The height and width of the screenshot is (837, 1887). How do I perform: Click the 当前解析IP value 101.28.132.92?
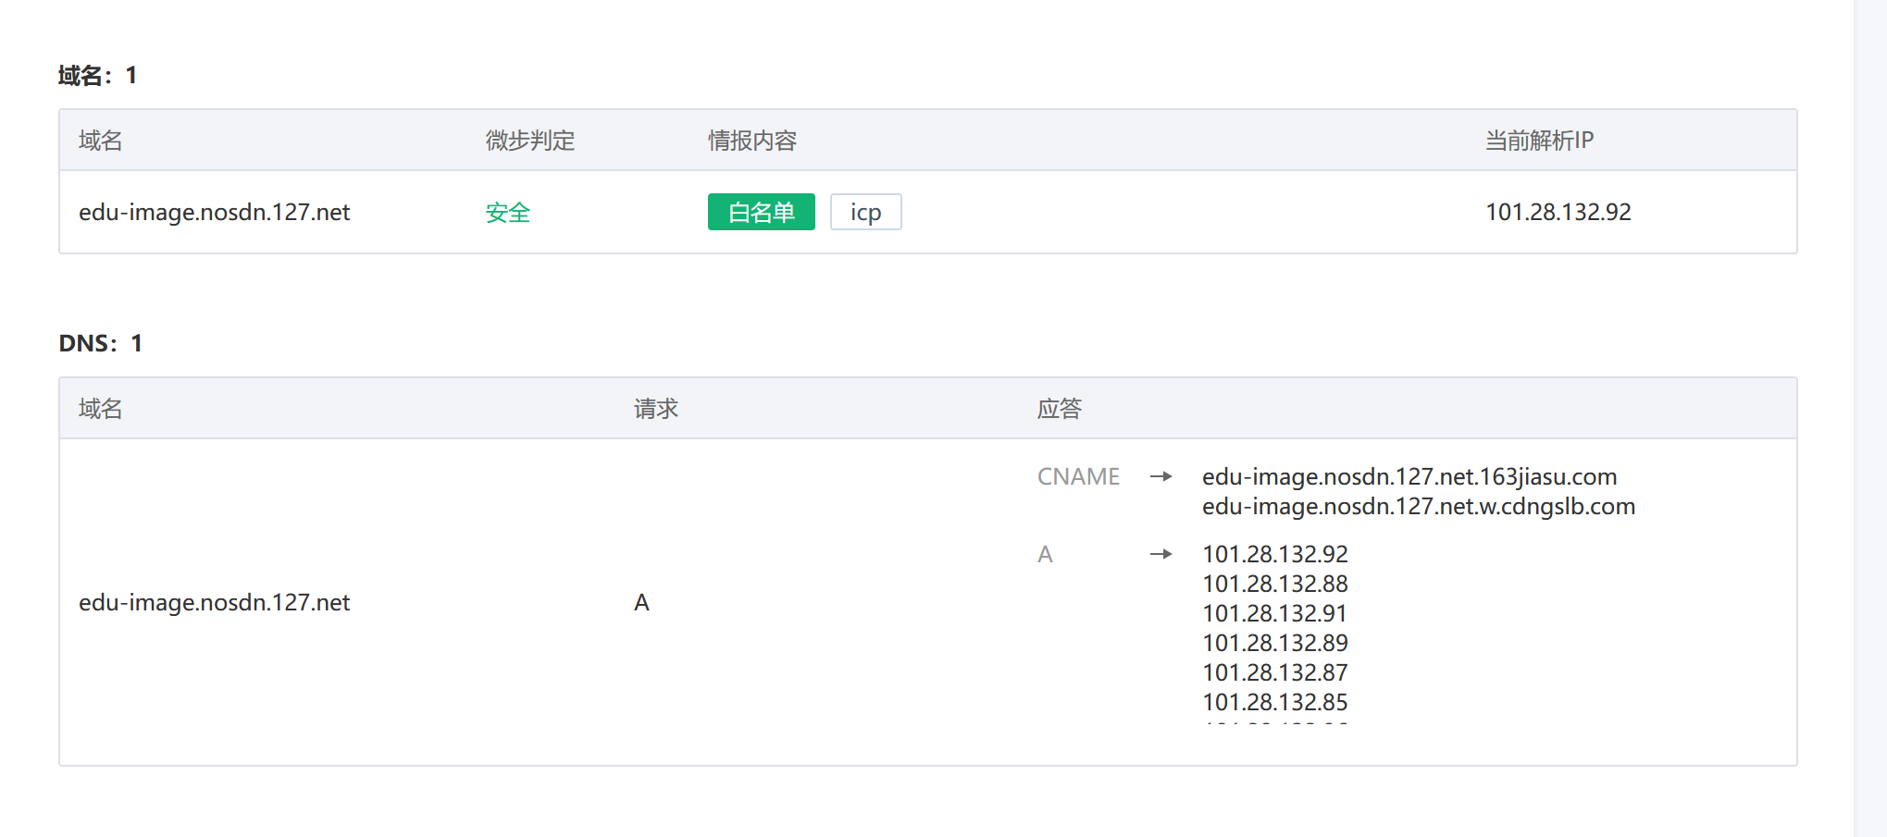coord(1558,213)
